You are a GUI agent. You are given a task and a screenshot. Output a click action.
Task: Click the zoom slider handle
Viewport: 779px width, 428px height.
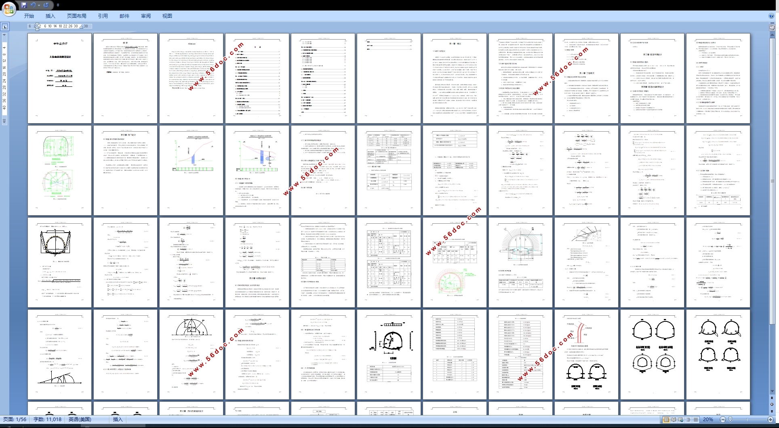(x=730, y=420)
